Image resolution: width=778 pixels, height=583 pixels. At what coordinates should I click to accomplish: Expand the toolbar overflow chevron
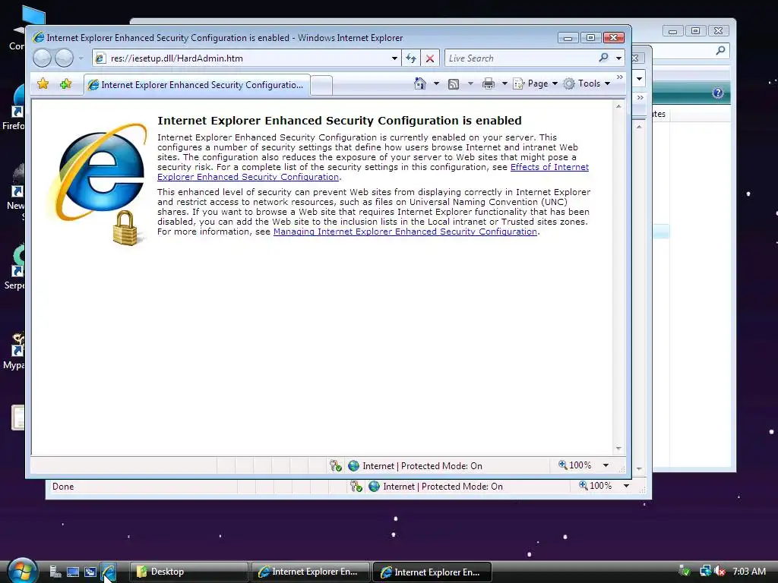click(x=619, y=77)
